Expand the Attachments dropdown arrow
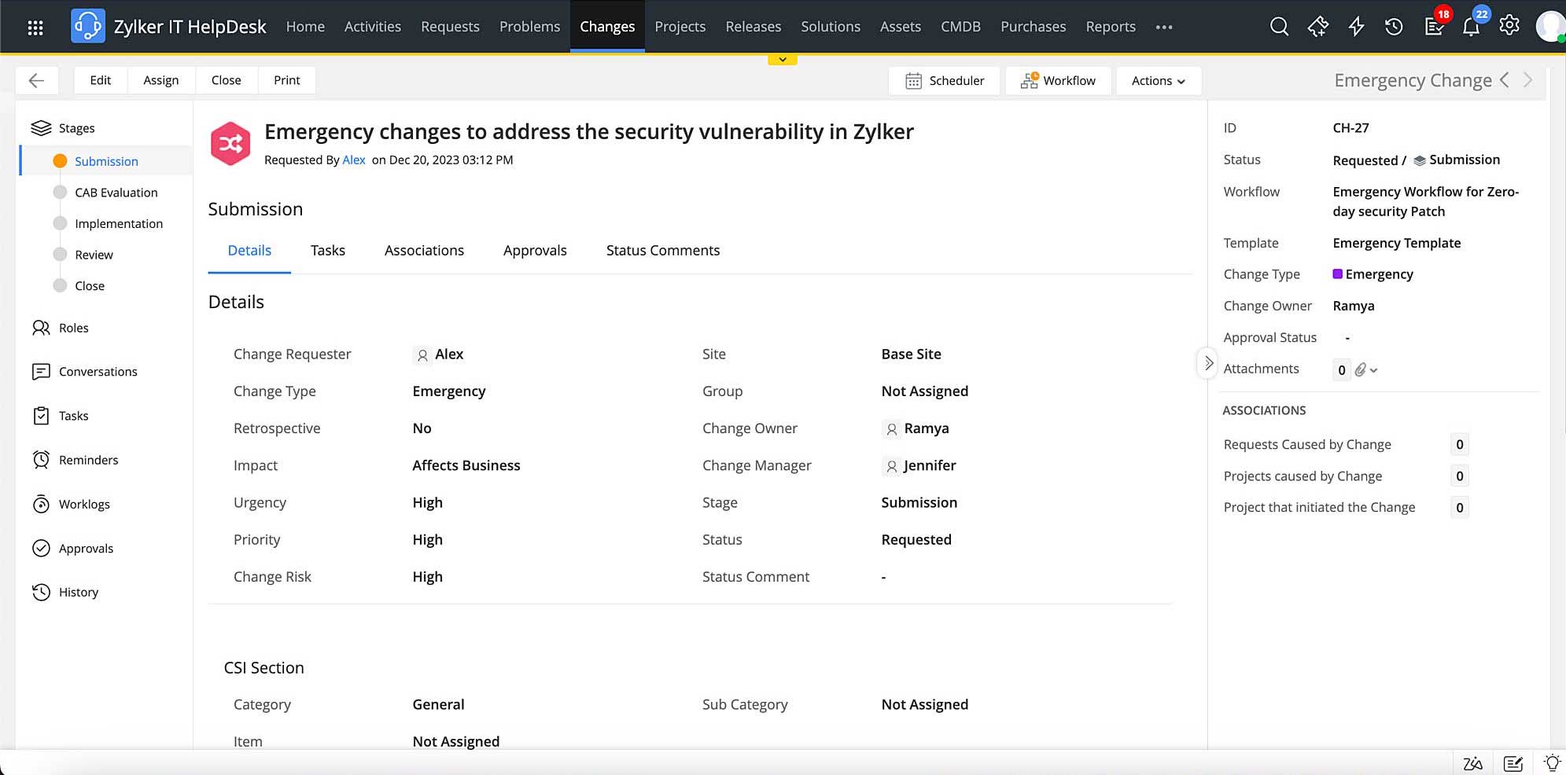The width and height of the screenshot is (1566, 775). click(x=1373, y=370)
